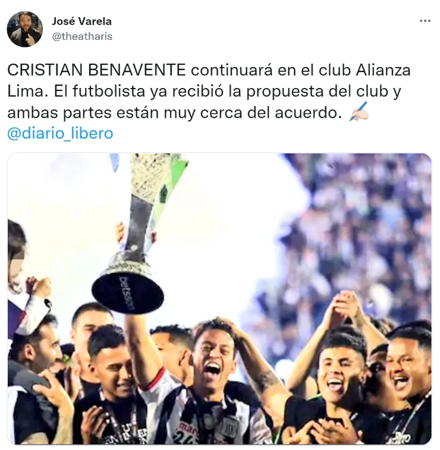
Task: Click the betsson logo on trophy base
Action: pyautogui.click(x=127, y=293)
